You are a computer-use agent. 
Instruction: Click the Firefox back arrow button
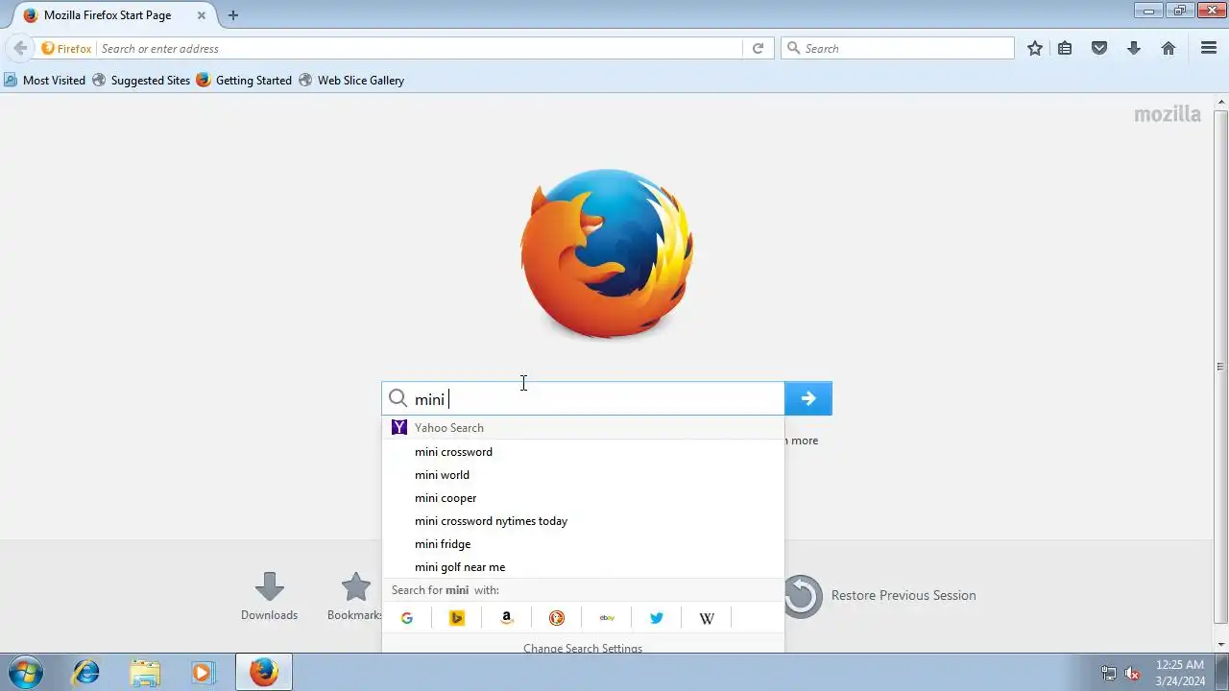pos(20,48)
